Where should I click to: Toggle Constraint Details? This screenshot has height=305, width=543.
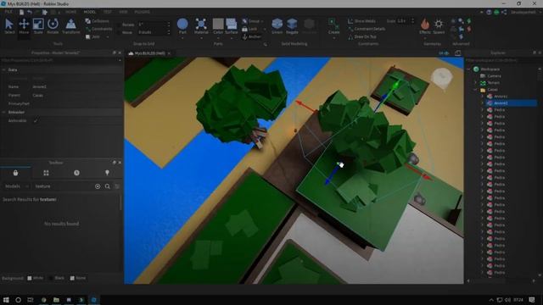367,29
